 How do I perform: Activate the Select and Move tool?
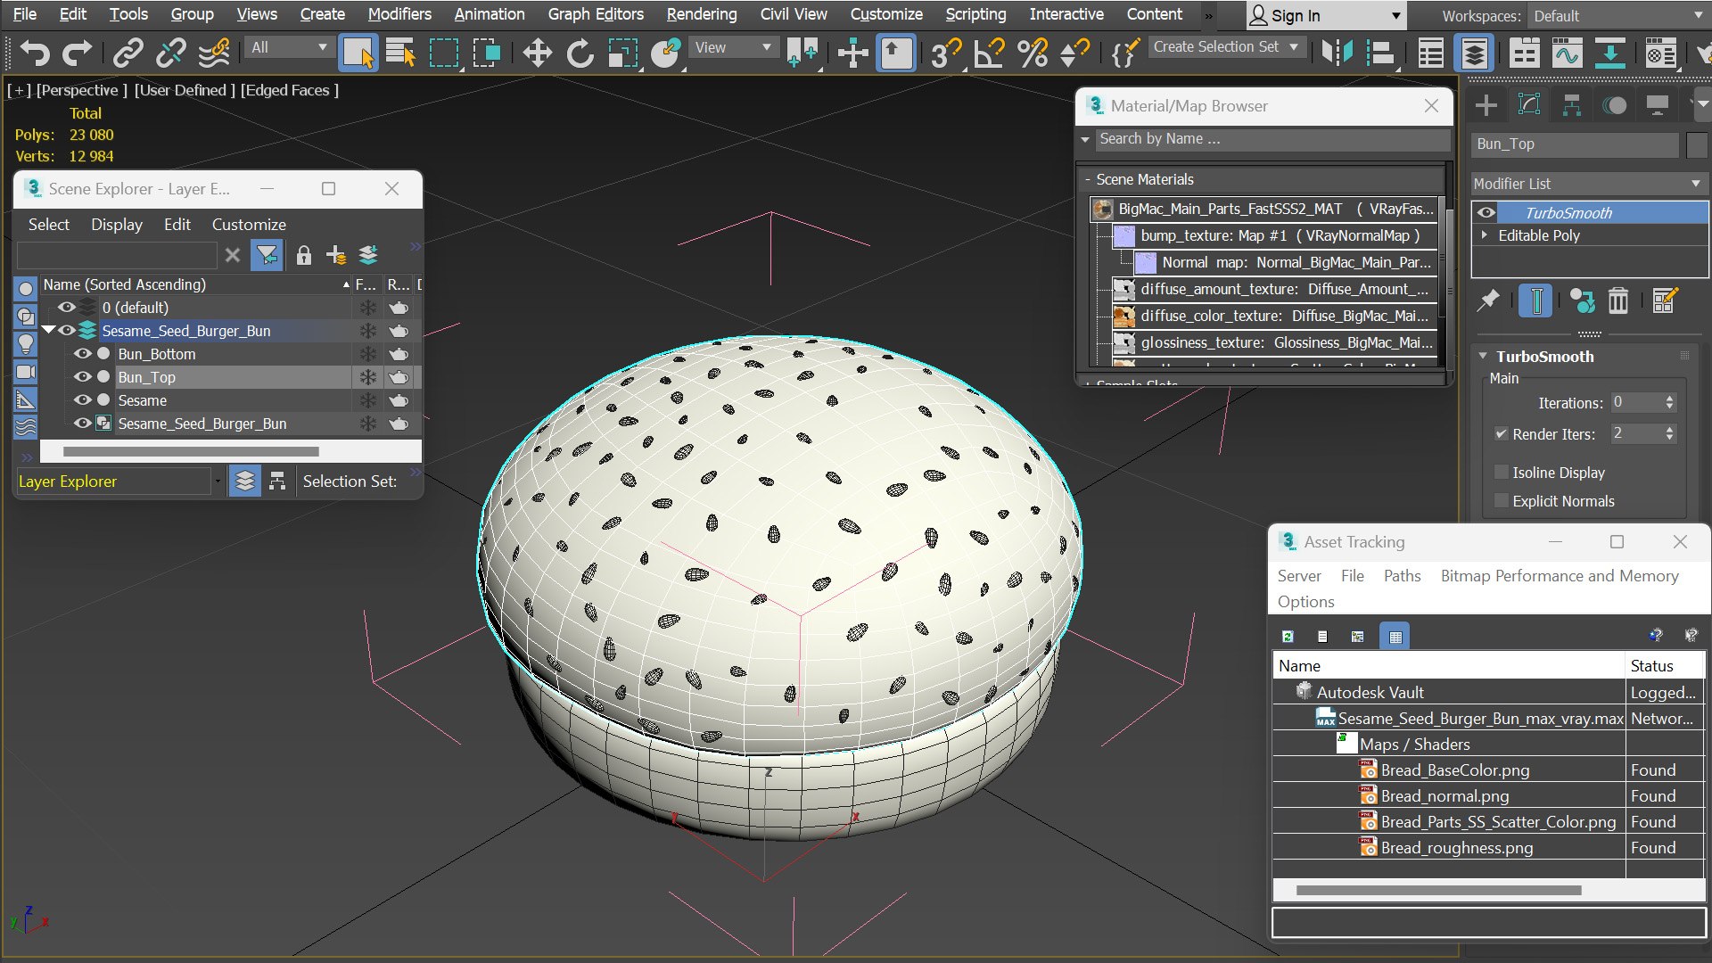coord(538,53)
